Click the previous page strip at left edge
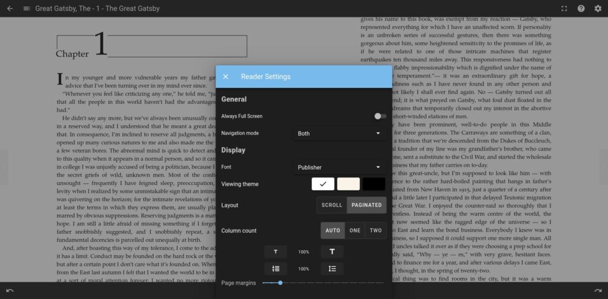This screenshot has height=299, width=608. (x=4, y=167)
